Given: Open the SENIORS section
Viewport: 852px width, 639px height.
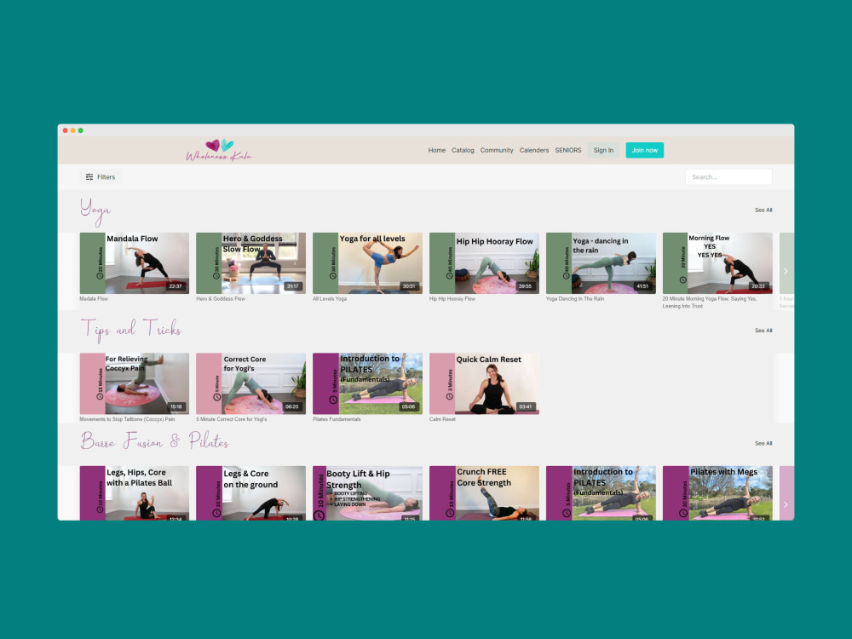Looking at the screenshot, I should click(x=567, y=151).
